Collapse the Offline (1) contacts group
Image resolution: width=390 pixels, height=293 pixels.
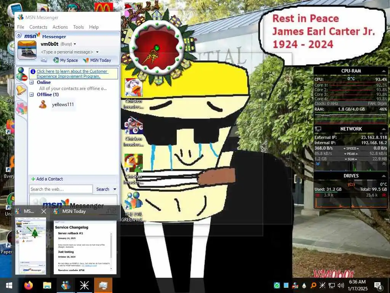[x=32, y=95]
